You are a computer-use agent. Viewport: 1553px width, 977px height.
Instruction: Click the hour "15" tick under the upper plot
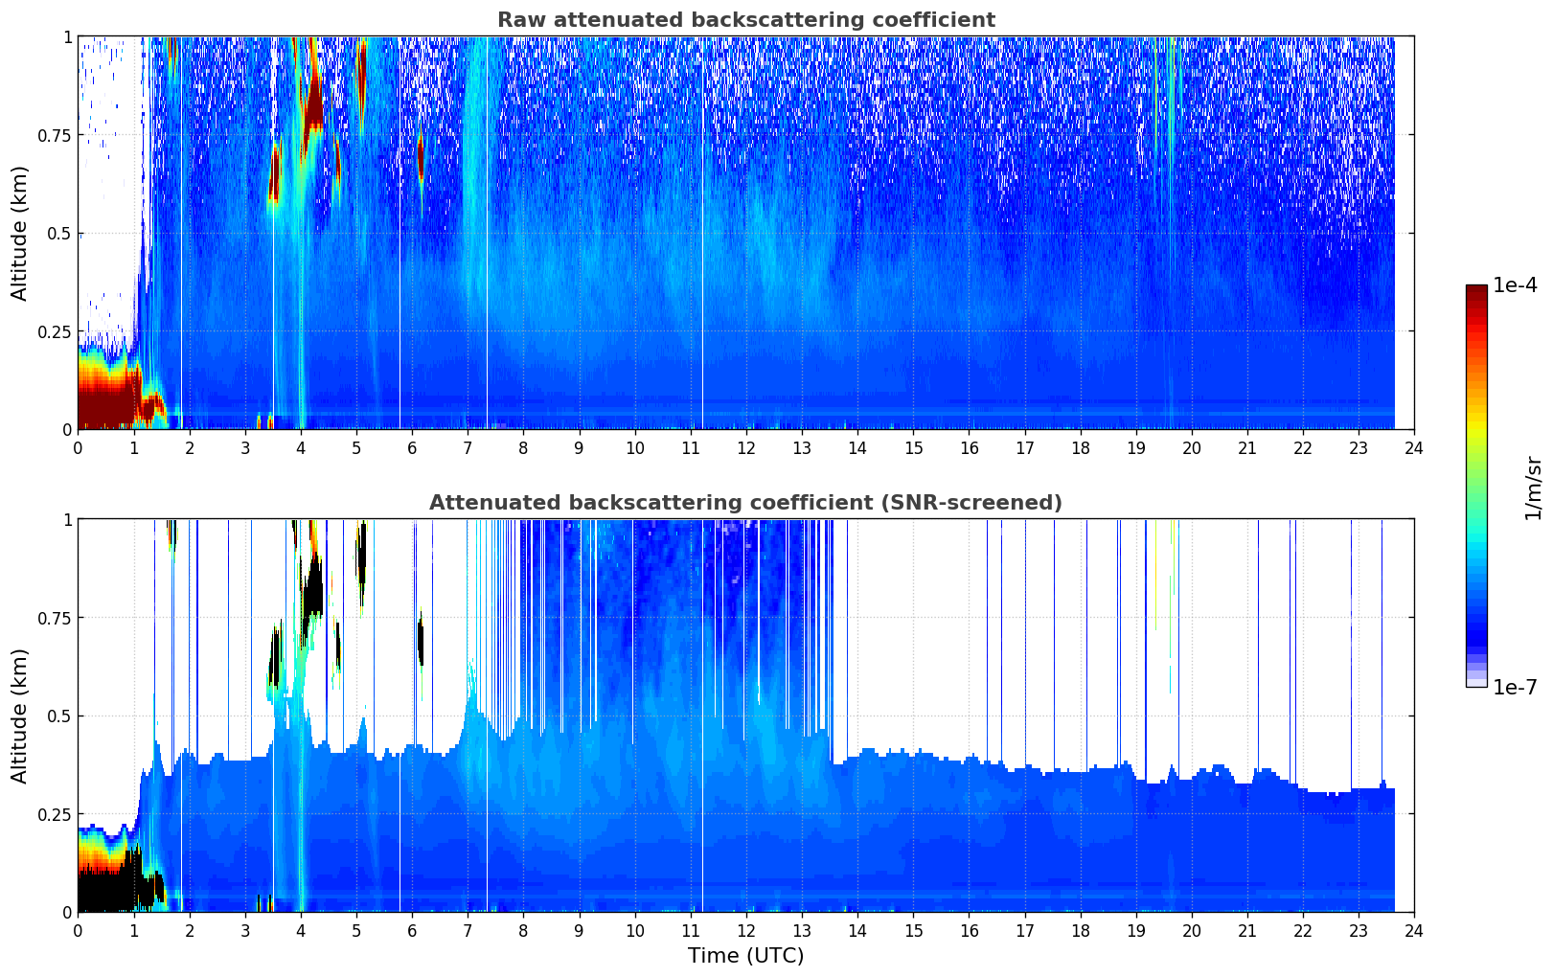[x=913, y=447]
